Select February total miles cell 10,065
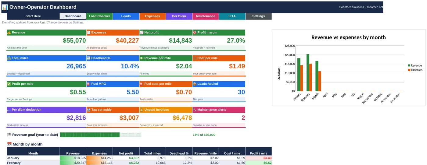The width and height of the screenshot is (427, 165). click(152, 163)
